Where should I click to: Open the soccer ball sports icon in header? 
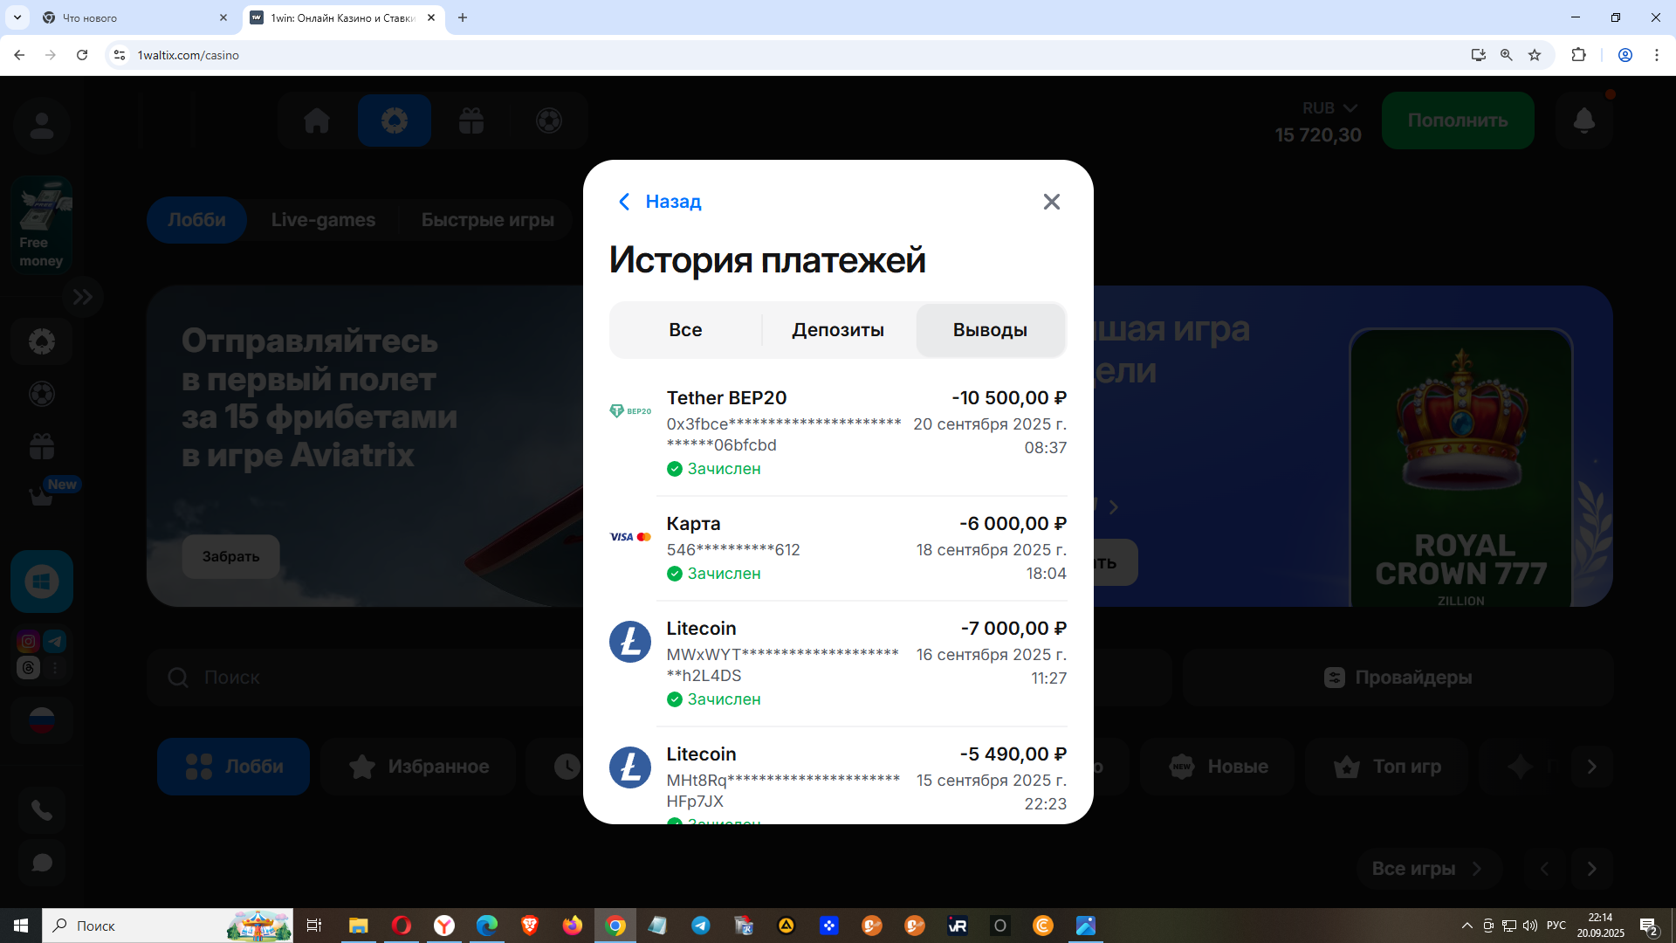[x=549, y=120]
